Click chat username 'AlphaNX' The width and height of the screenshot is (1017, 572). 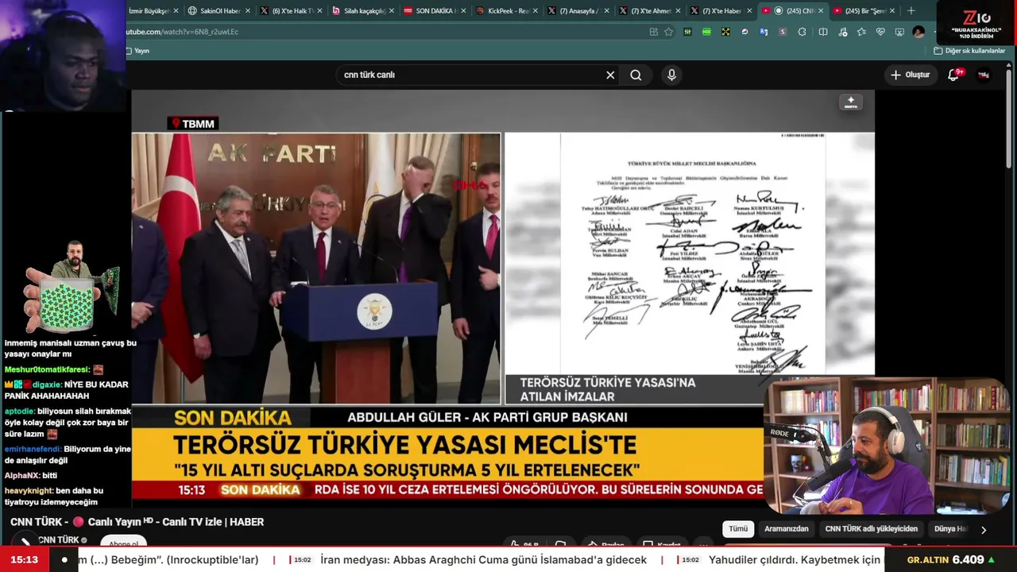click(21, 475)
